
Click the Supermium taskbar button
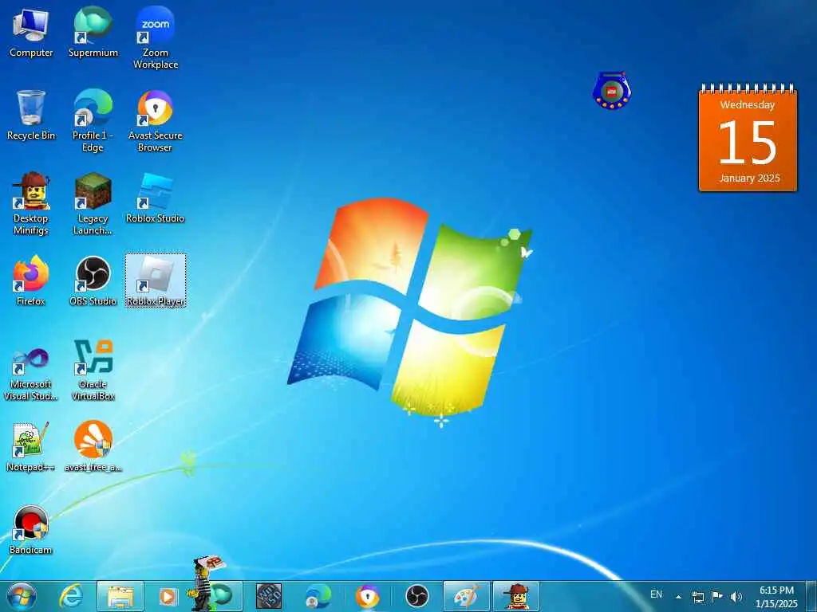(x=223, y=596)
